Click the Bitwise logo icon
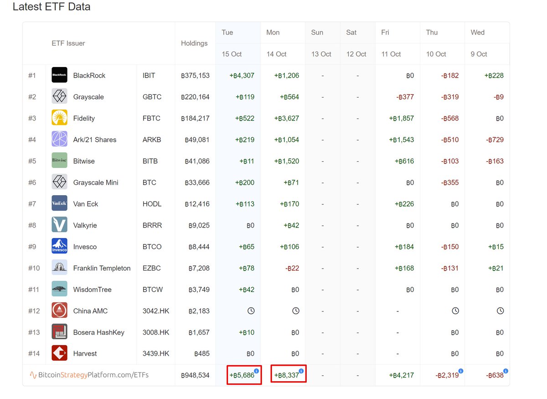Viewport: 547px width, 399px height. pyautogui.click(x=59, y=161)
